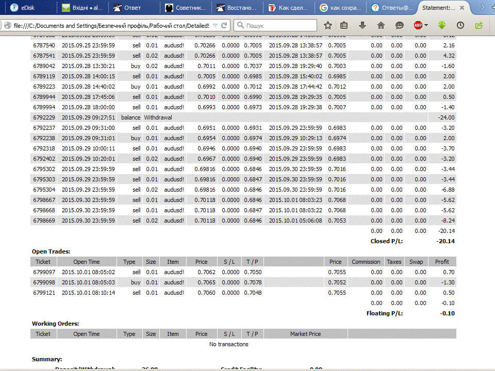Click ticket number 6787540

click(44, 45)
